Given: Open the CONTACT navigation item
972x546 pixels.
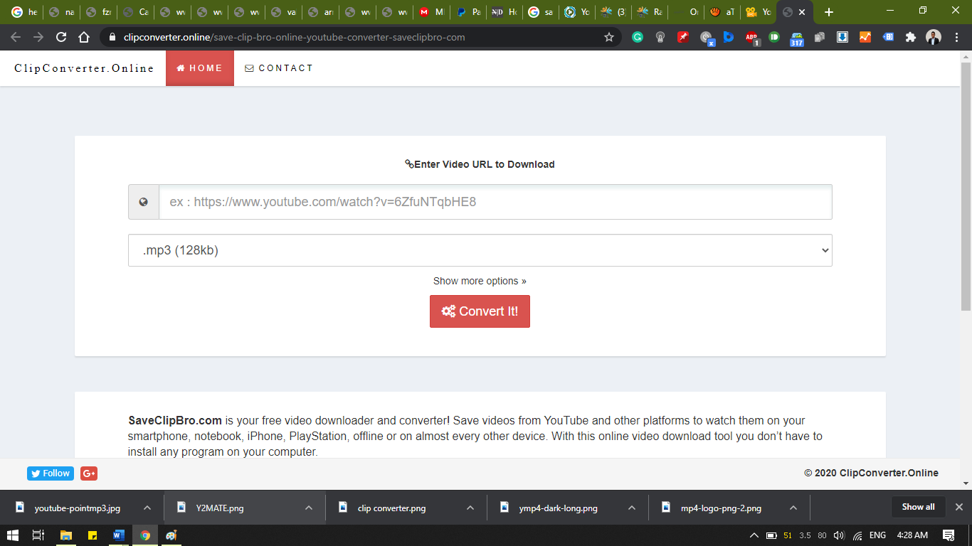Looking at the screenshot, I should coord(279,68).
